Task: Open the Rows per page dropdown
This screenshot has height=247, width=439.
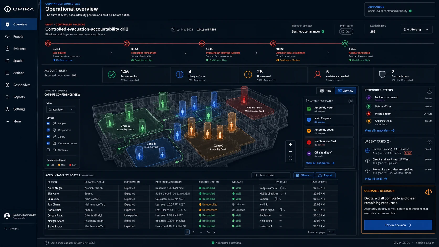Action: 331,232
